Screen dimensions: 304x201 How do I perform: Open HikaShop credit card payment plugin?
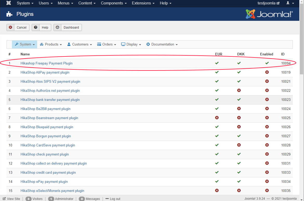(x=48, y=172)
